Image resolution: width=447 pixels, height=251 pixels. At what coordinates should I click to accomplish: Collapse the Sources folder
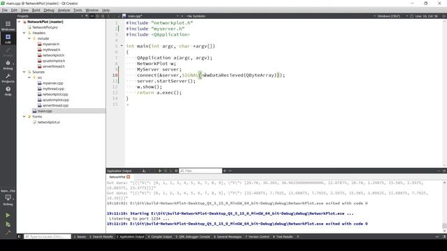click(x=24, y=72)
